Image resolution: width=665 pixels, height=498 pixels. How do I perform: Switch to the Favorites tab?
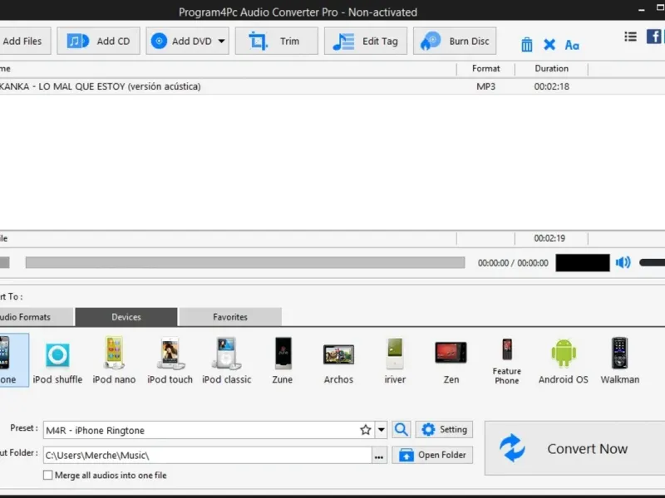[x=230, y=317]
